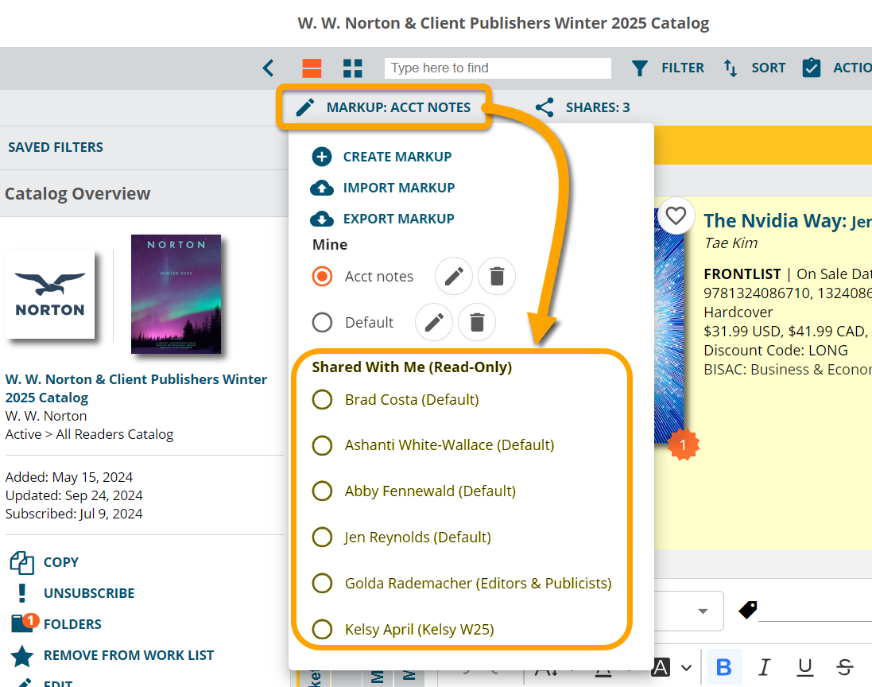Click Remove From Work List link
This screenshot has width=872, height=687.
pos(129,656)
